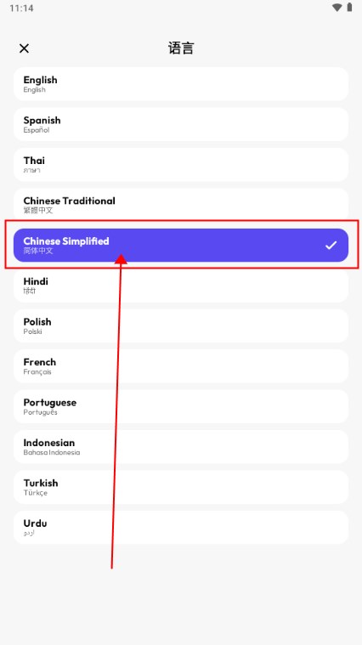Image resolution: width=362 pixels, height=645 pixels.
Task: Choose Indonesian (Bahasa Indonesia)
Action: (181, 447)
